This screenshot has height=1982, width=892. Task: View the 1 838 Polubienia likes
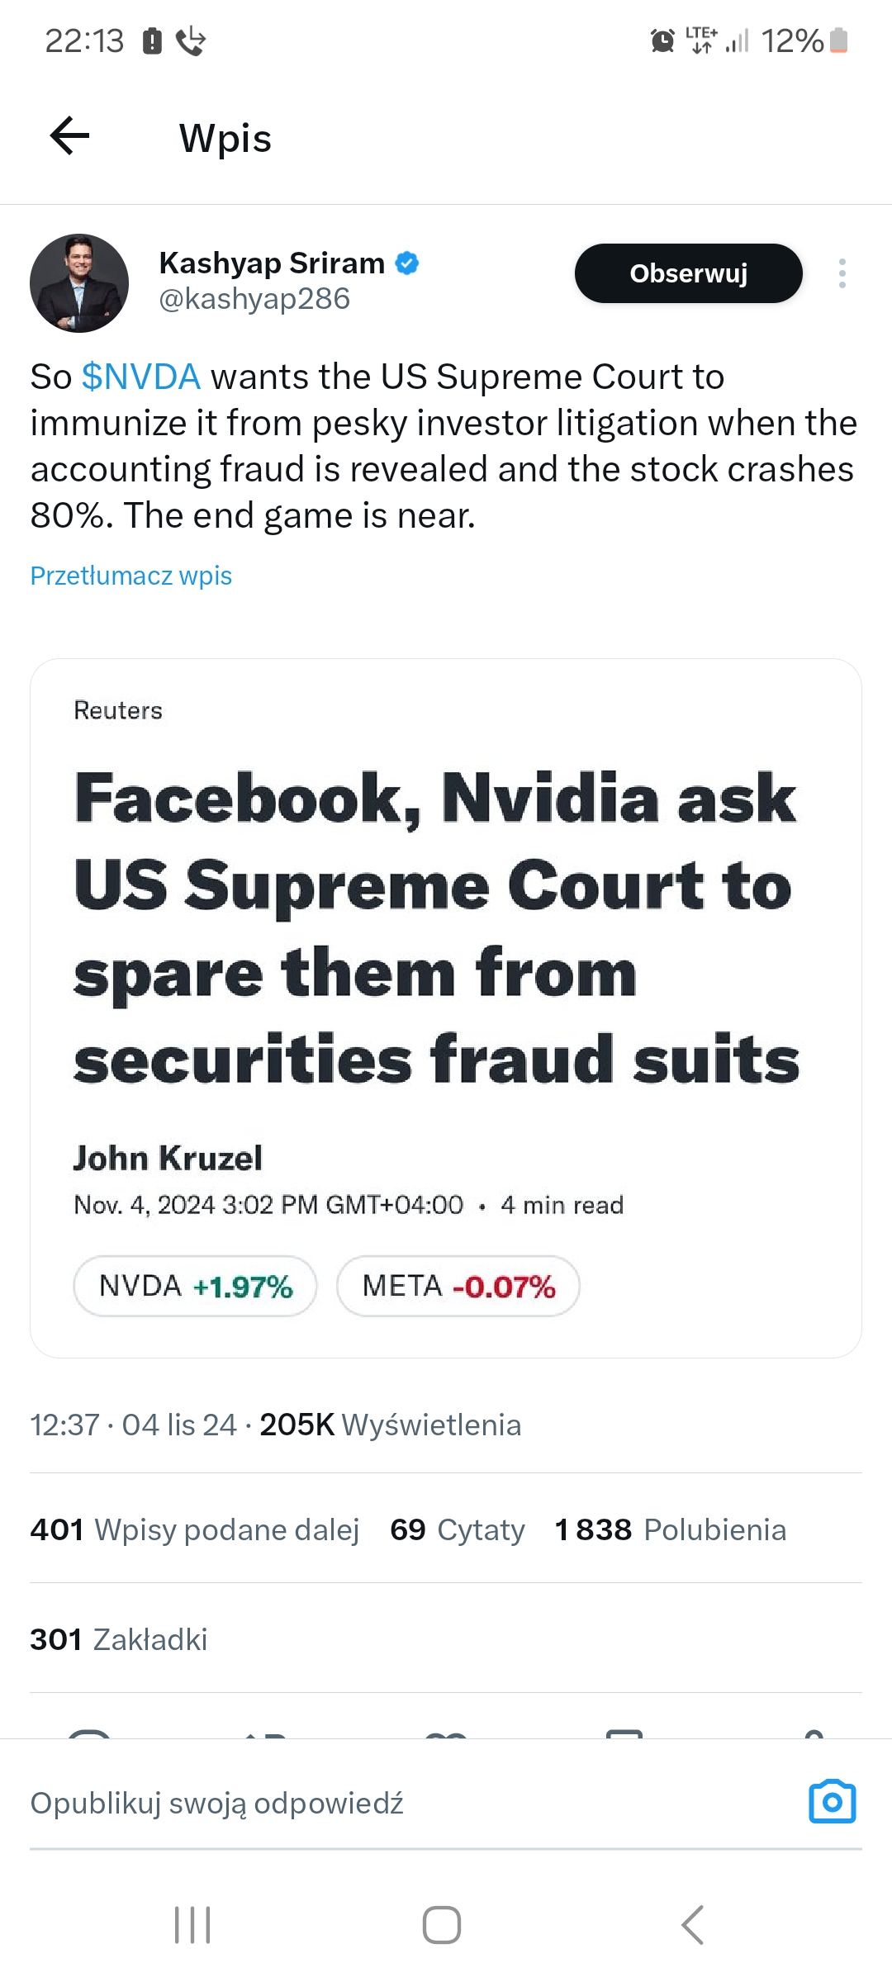[x=670, y=1529]
